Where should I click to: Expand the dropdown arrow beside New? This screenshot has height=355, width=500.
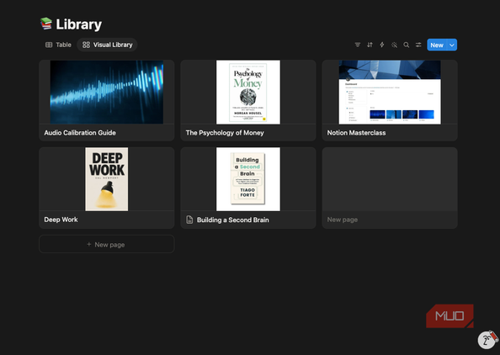click(x=452, y=45)
